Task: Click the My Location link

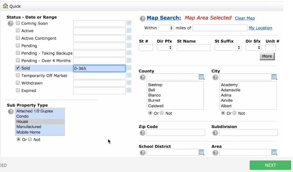Action: pos(260,28)
